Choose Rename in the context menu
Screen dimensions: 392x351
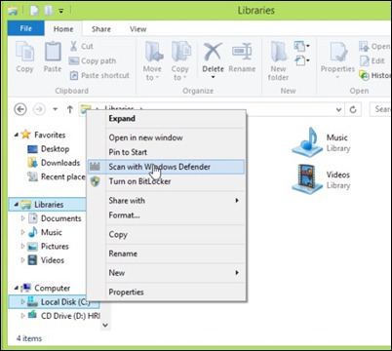click(x=166, y=253)
